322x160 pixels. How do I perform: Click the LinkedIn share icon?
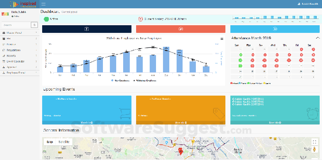point(275,29)
